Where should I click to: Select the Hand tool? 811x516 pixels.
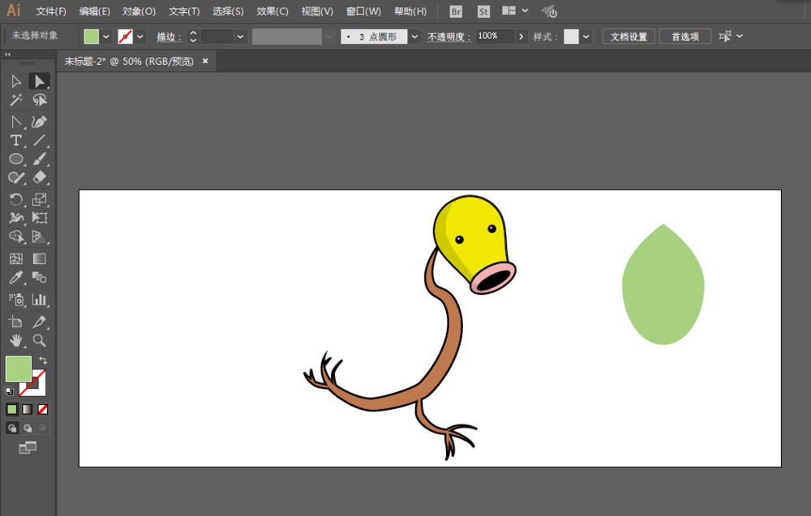[15, 340]
